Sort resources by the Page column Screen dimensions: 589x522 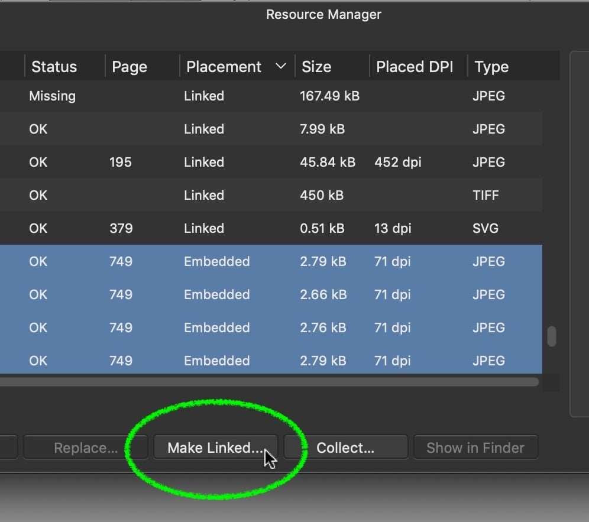pyautogui.click(x=129, y=66)
